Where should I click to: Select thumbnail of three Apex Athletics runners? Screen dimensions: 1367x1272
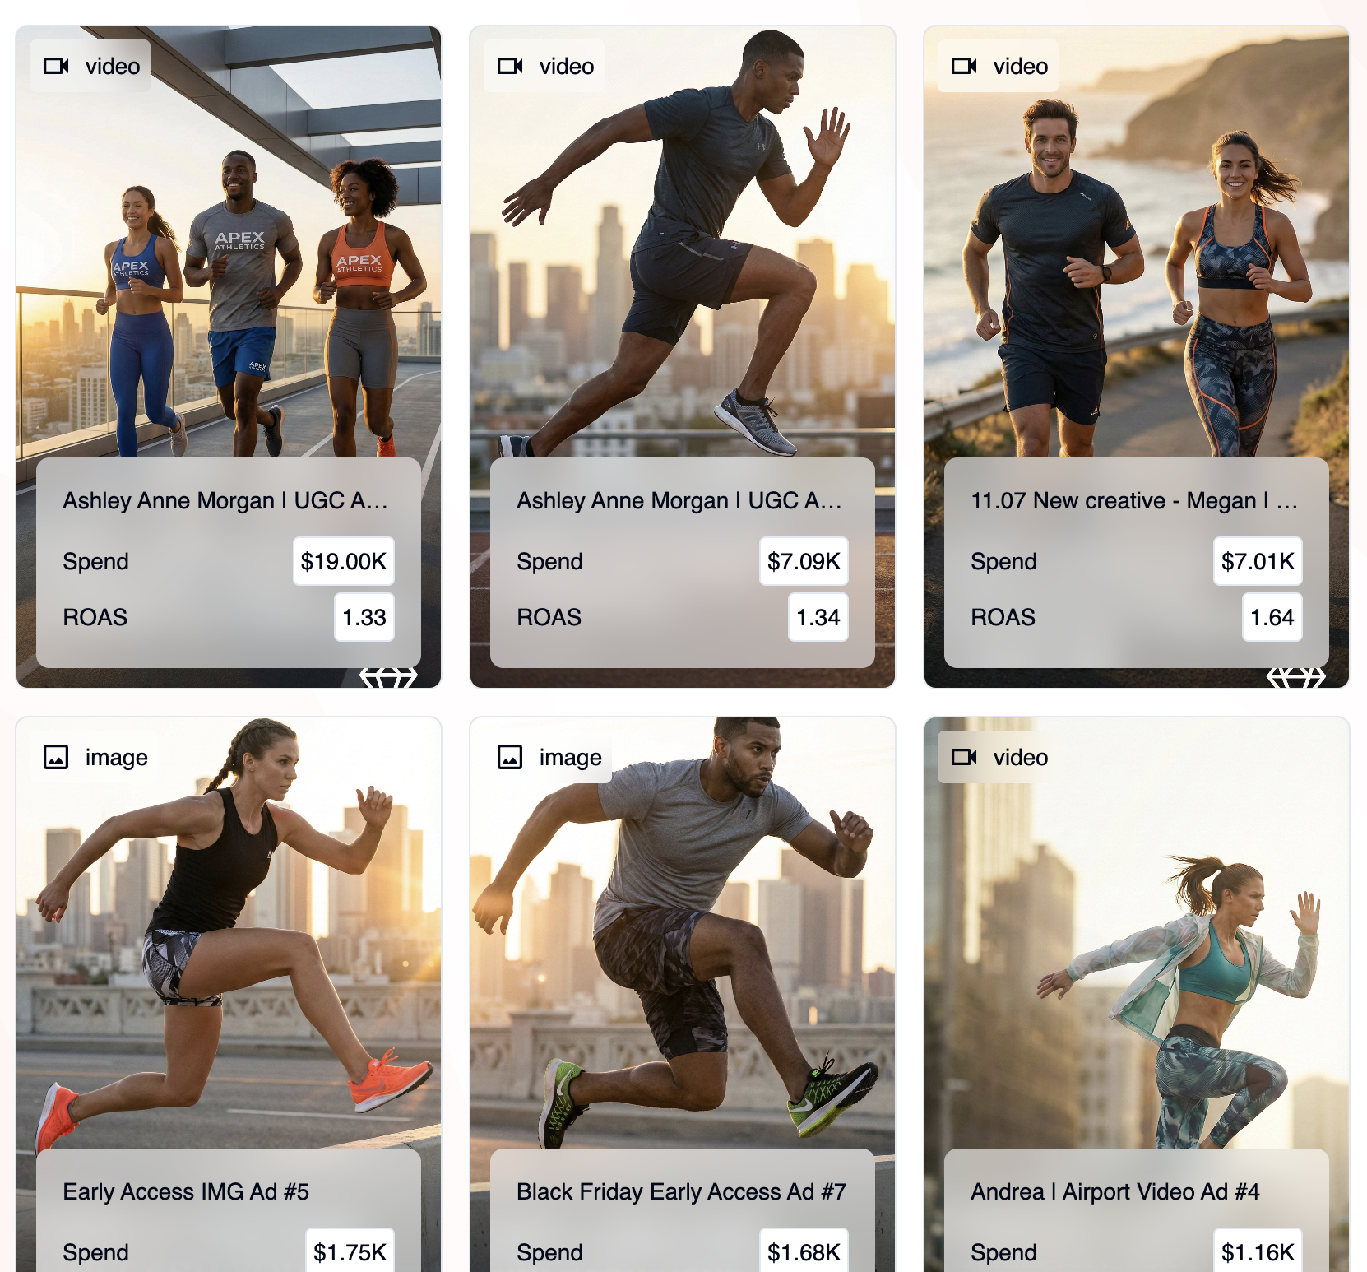click(229, 243)
